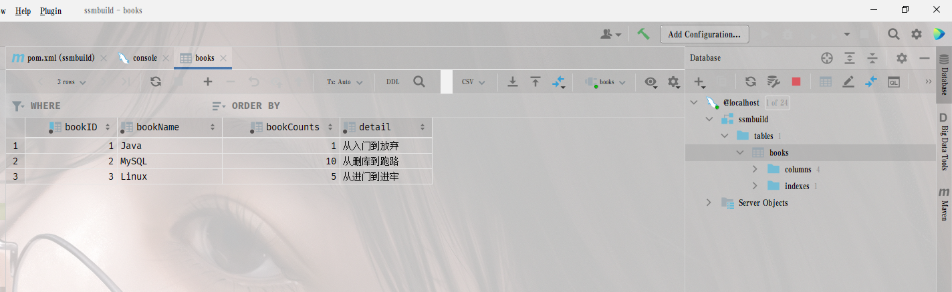
Task: Add a new row to the table
Action: pos(208,82)
